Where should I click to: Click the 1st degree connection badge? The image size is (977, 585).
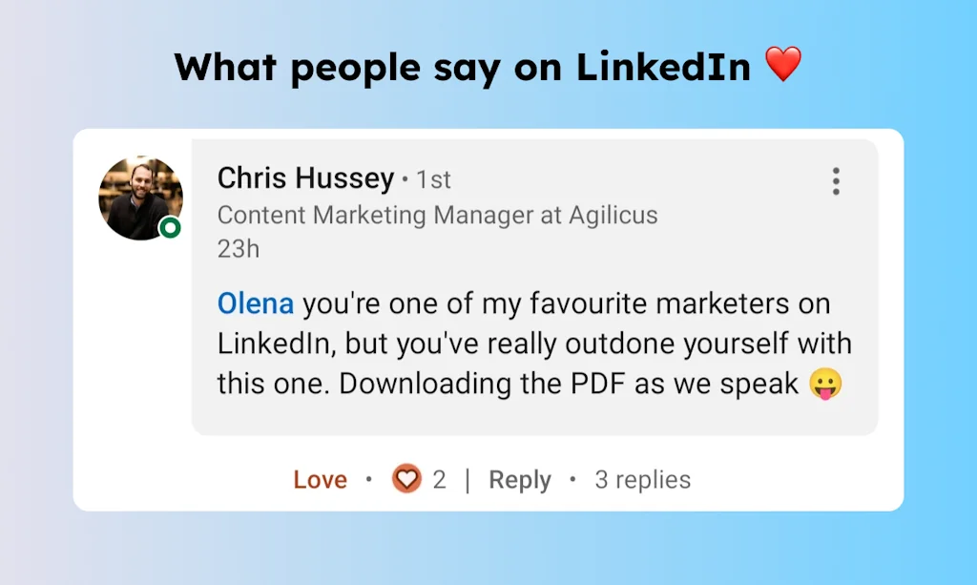435,179
